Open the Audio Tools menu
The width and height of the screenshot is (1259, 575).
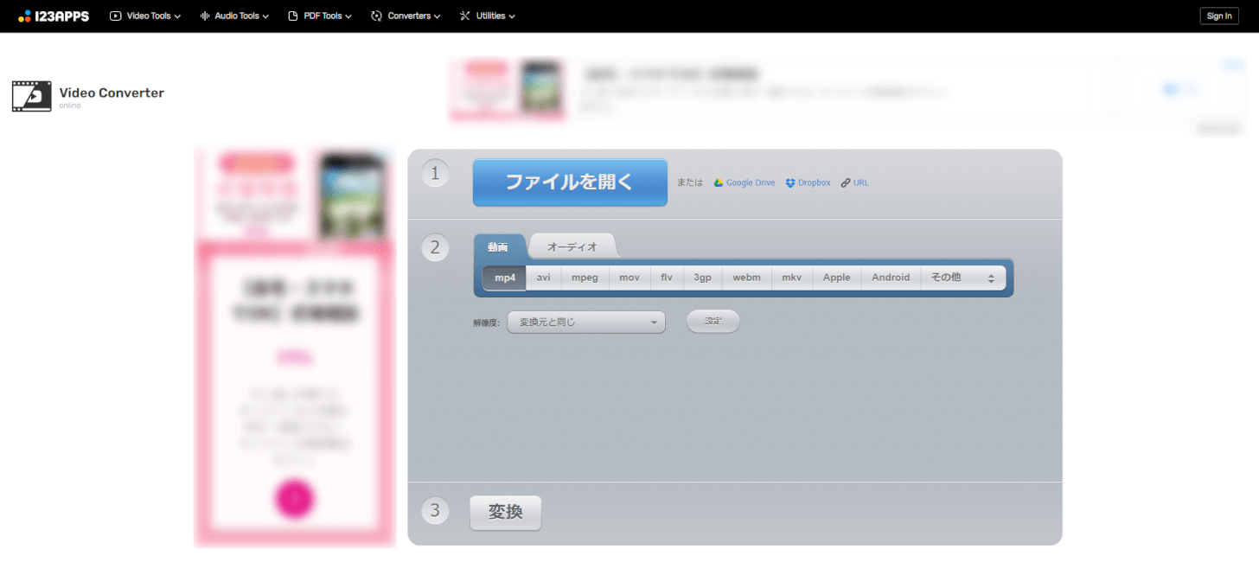pyautogui.click(x=234, y=16)
